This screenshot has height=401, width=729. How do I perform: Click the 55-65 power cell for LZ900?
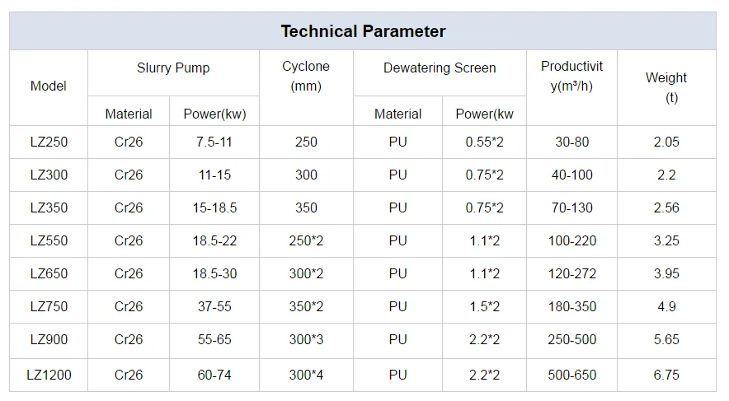pyautogui.click(x=214, y=340)
